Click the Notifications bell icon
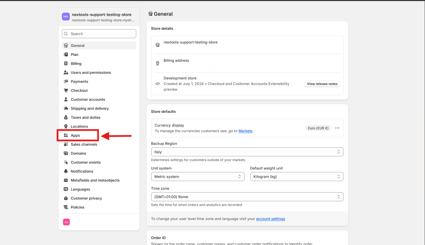Viewport: 425px width, 245px height. (x=66, y=171)
